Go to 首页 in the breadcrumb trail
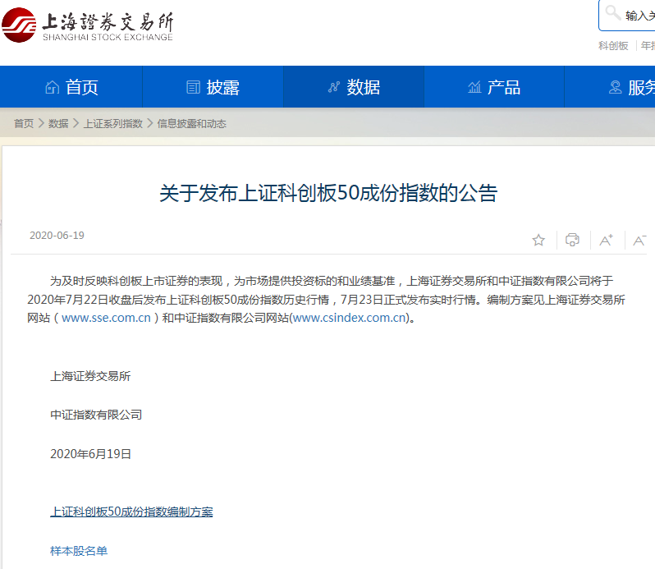 [x=24, y=124]
